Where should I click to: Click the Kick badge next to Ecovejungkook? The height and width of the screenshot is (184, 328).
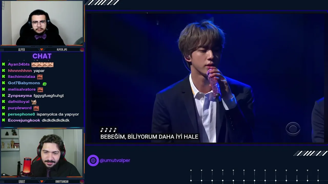click(x=4, y=120)
